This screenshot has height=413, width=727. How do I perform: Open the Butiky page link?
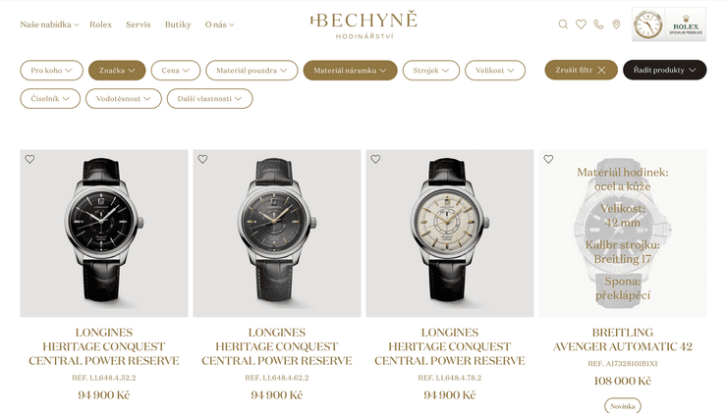(x=178, y=25)
